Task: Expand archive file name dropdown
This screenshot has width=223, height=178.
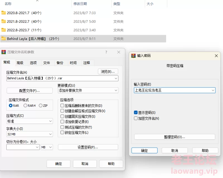Action: tap(116, 78)
